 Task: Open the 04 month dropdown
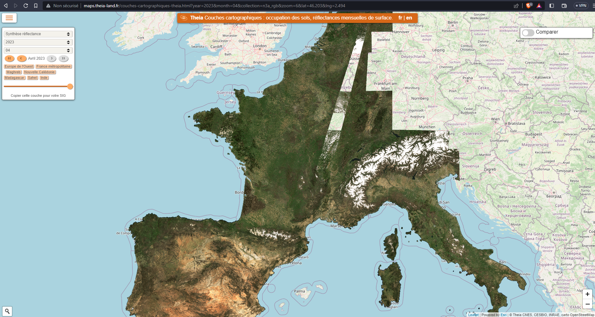coord(38,50)
